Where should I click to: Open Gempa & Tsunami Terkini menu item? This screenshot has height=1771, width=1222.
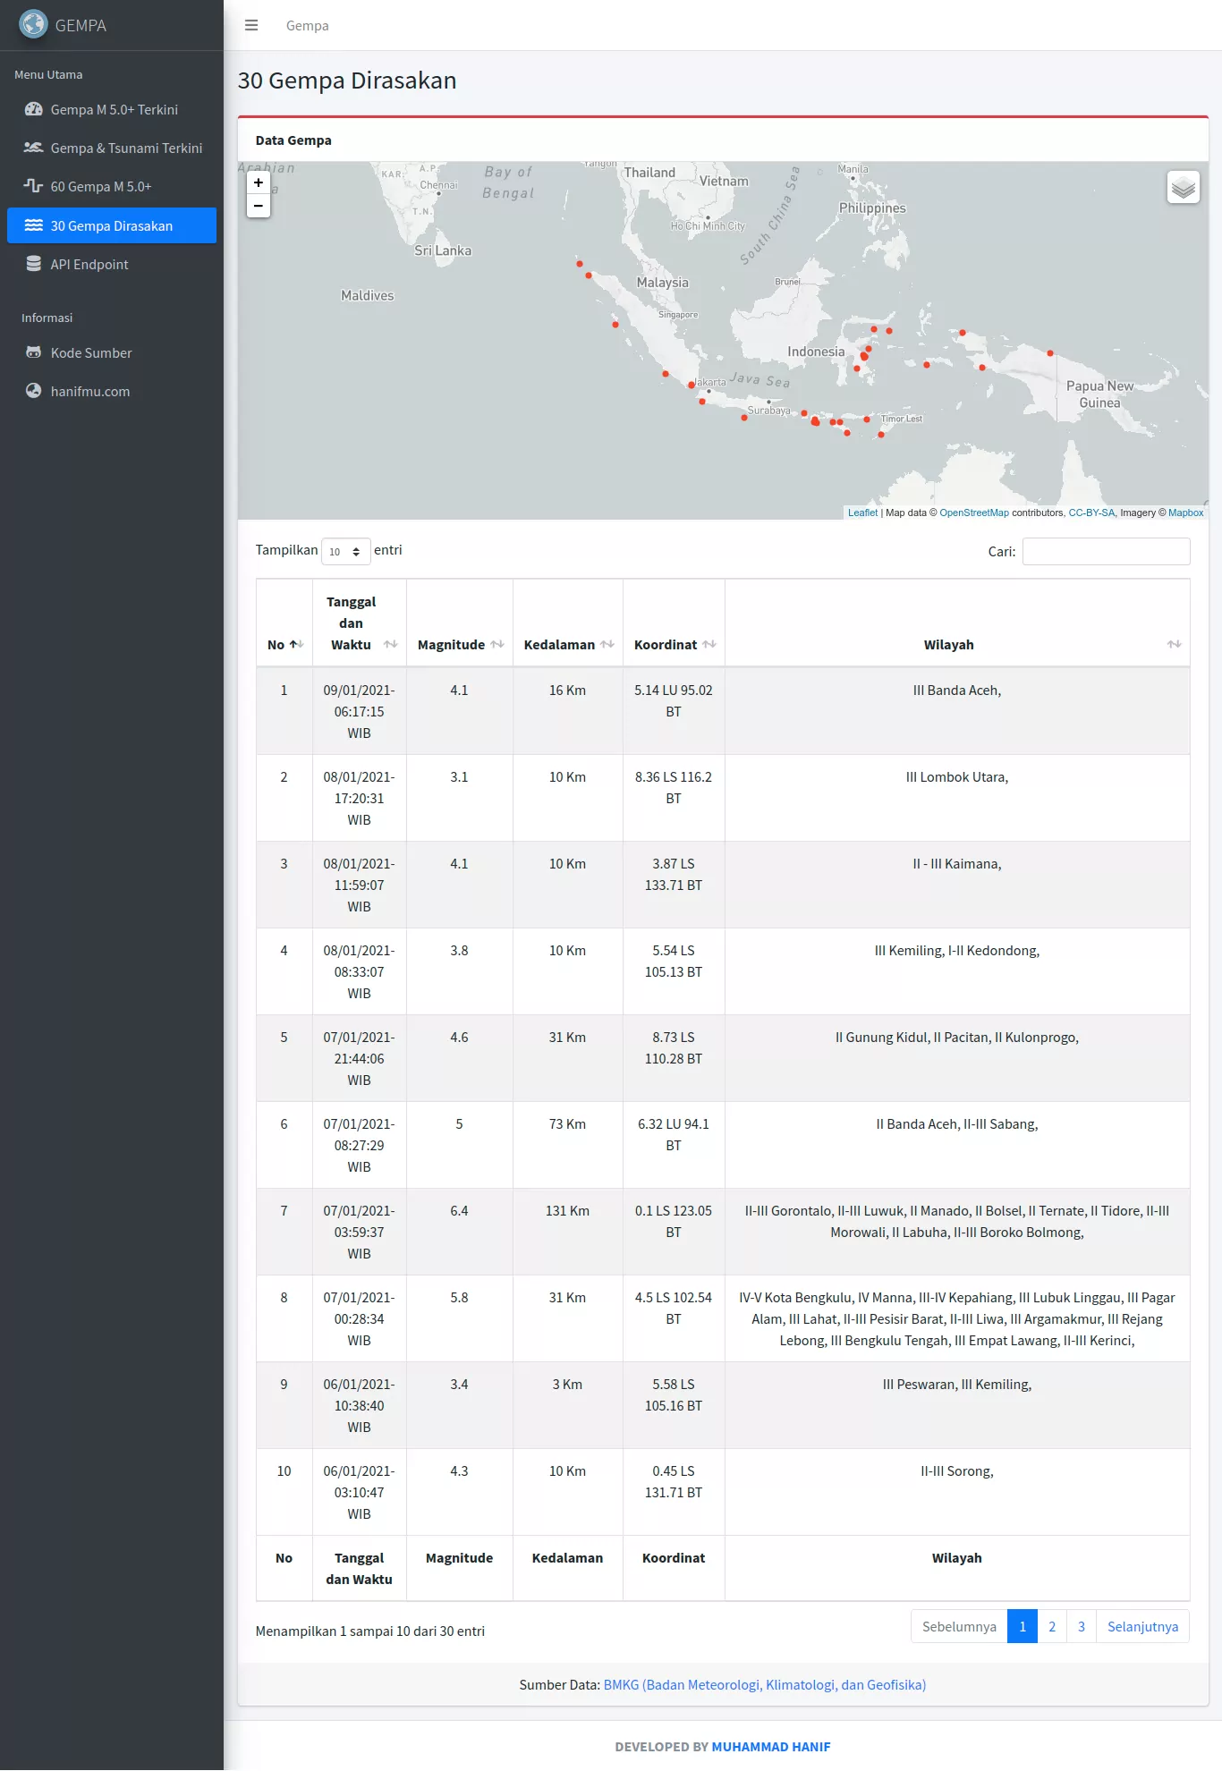tap(112, 148)
